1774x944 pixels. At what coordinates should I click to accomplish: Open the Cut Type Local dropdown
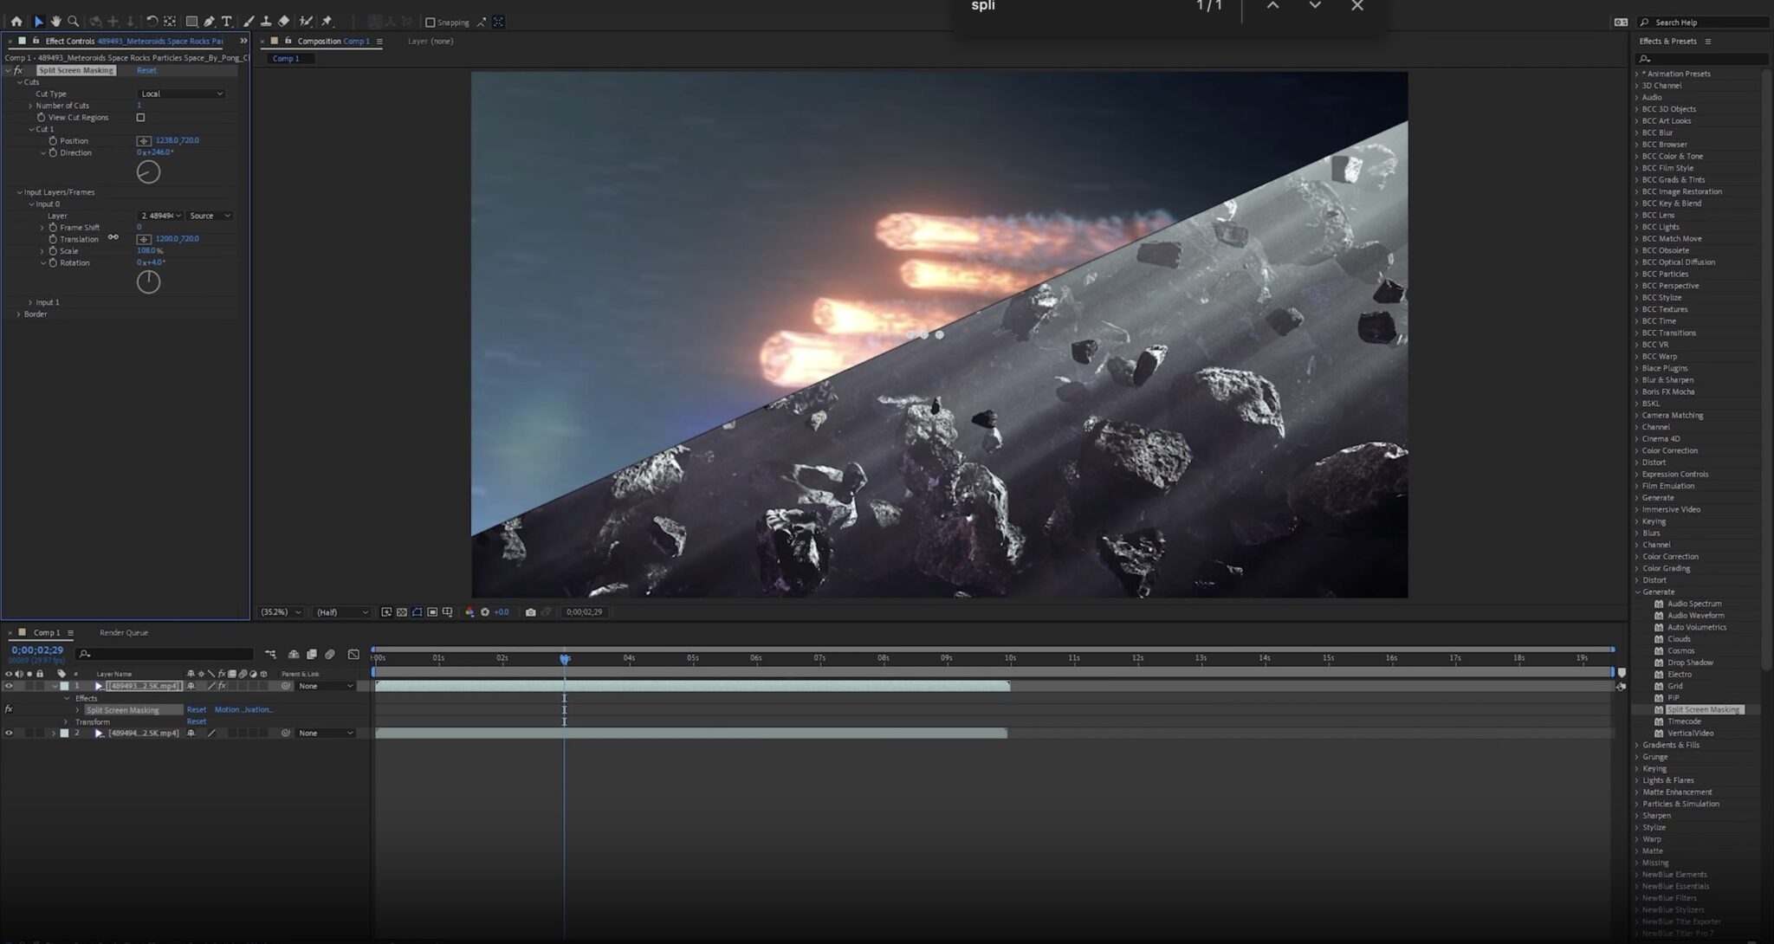[181, 94]
